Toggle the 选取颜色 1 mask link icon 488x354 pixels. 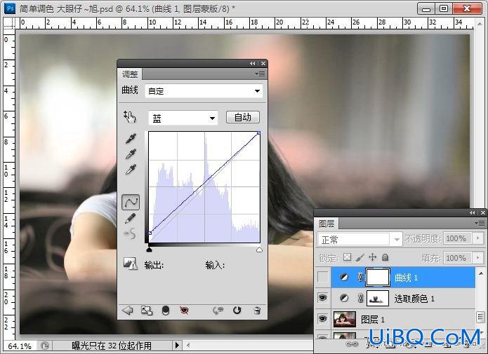pyautogui.click(x=360, y=299)
